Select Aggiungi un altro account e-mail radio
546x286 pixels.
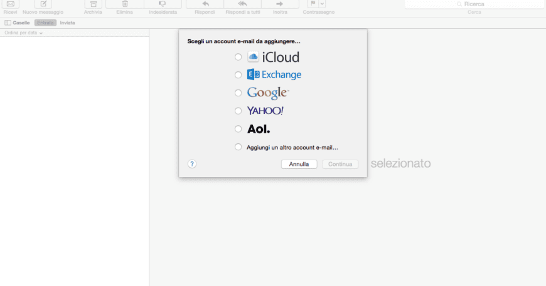tap(238, 147)
